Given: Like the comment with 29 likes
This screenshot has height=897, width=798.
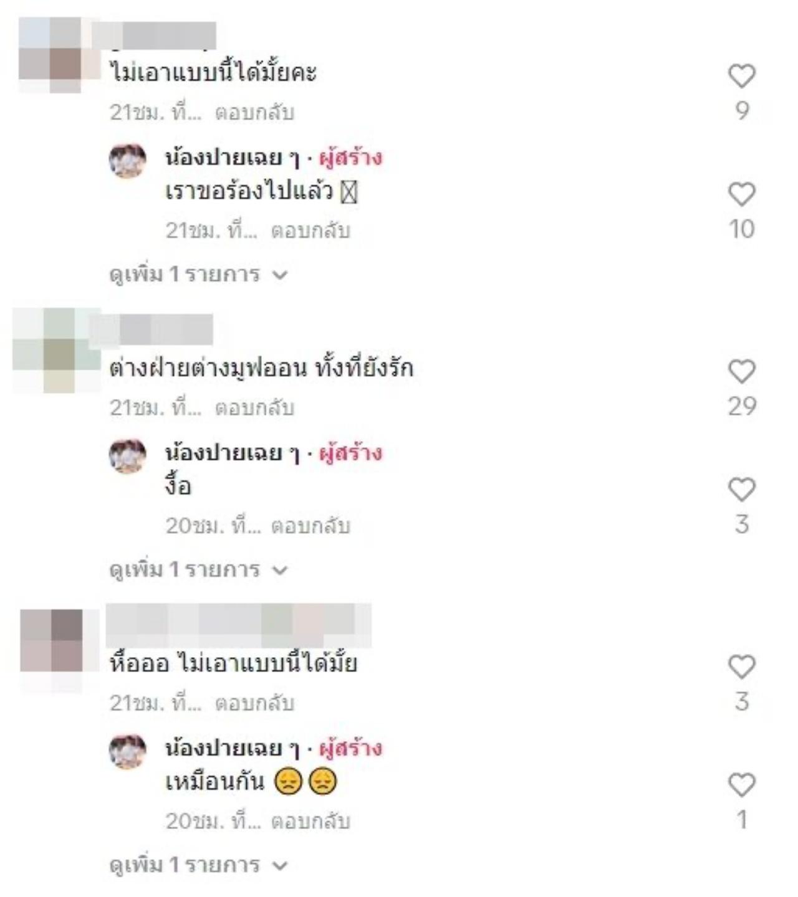Looking at the screenshot, I should pos(742,371).
